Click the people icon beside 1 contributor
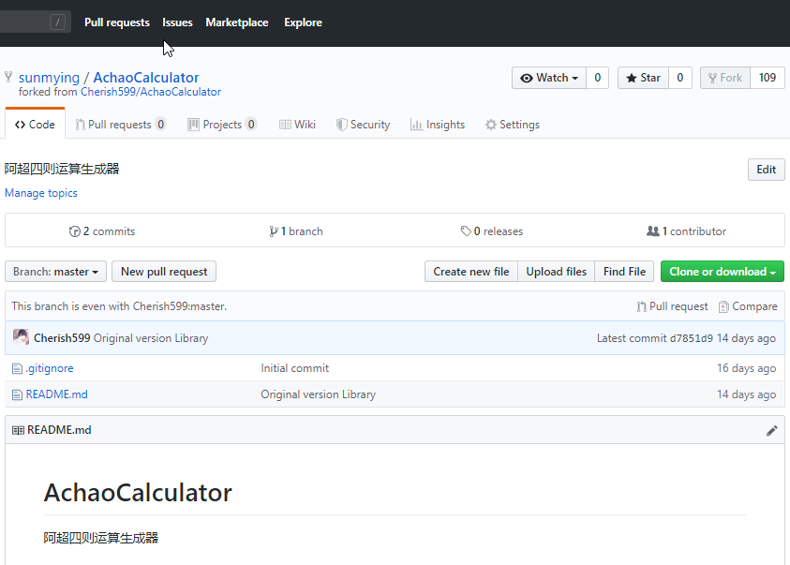Viewport: 790px width, 565px height. pyautogui.click(x=653, y=231)
